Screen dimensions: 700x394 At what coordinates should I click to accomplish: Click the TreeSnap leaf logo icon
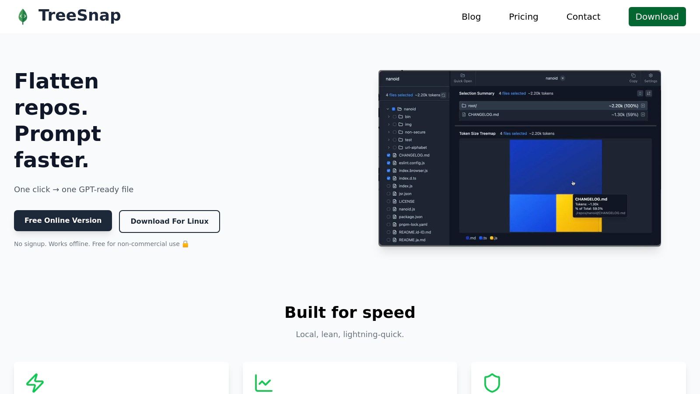pos(23,17)
